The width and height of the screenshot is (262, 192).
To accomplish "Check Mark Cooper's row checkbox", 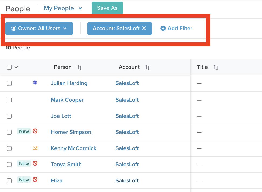I will pos(9,99).
